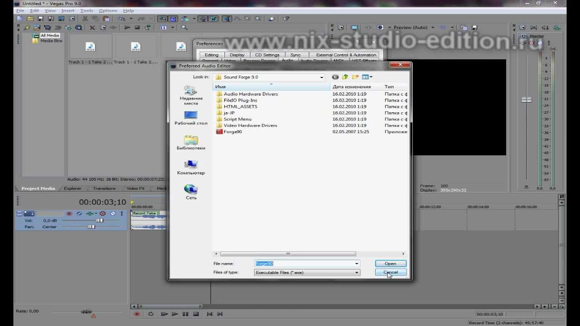Click the New project icon in Vegas toolbar

point(19,19)
